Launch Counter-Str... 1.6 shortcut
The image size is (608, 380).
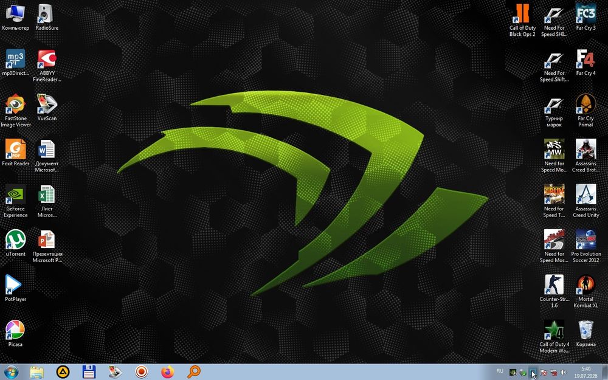(554, 291)
